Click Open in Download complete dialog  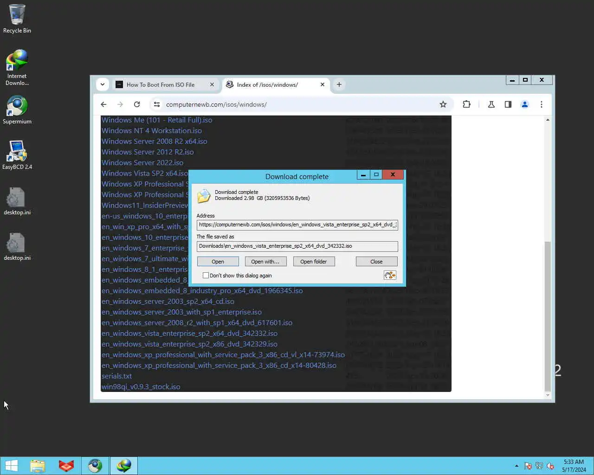tap(218, 262)
